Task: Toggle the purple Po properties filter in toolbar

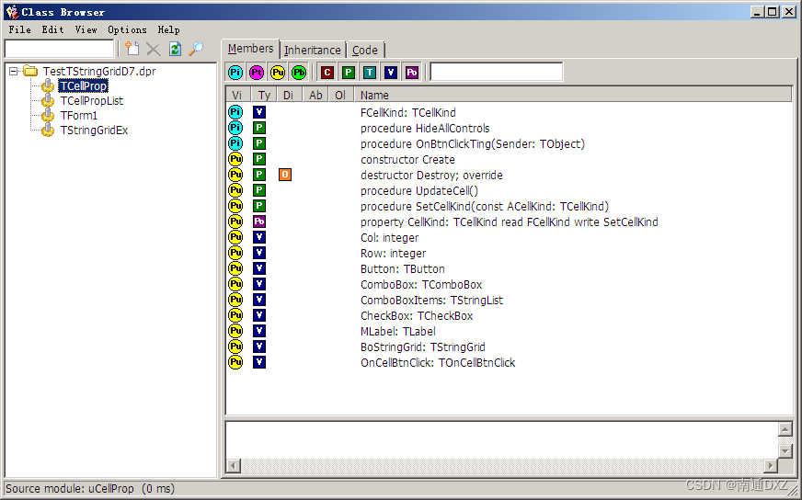Action: point(412,73)
